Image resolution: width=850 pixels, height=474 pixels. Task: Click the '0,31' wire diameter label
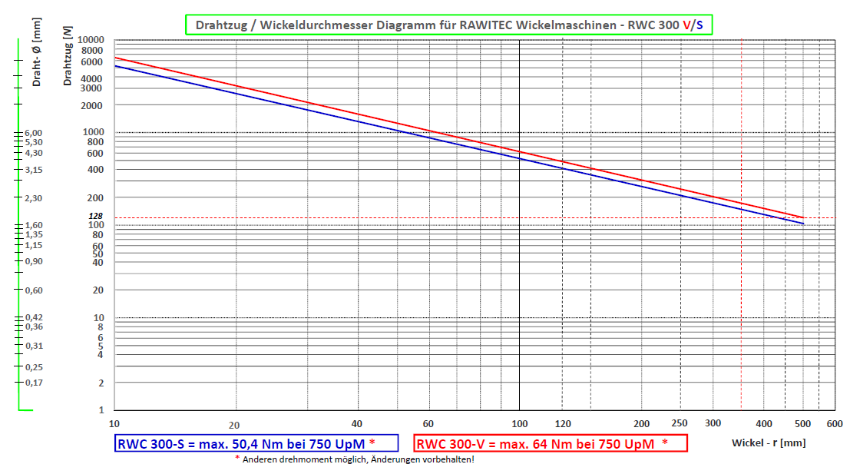(x=34, y=346)
